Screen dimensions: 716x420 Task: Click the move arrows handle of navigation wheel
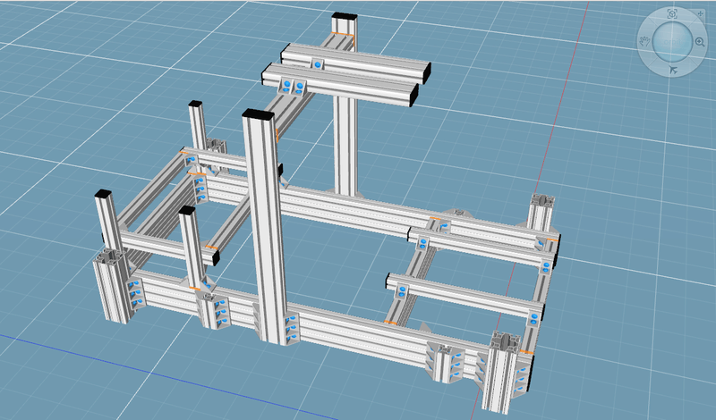coord(700,14)
